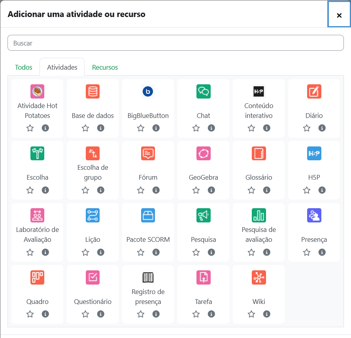The width and height of the screenshot is (351, 338).
Task: View information about Presença activity
Action: point(322,253)
